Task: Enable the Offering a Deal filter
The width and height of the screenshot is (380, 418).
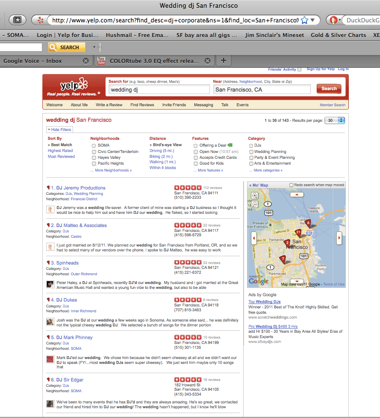Action: click(195, 146)
